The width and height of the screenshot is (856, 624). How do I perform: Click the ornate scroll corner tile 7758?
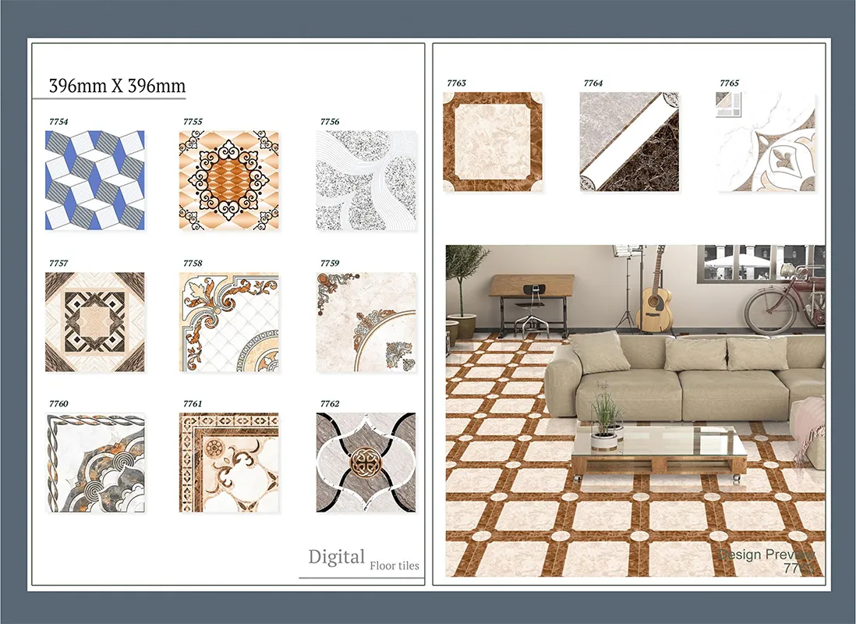click(x=228, y=321)
